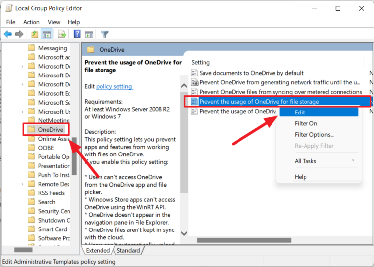Switch to the Extended tab
374x267 pixels.
coord(98,250)
